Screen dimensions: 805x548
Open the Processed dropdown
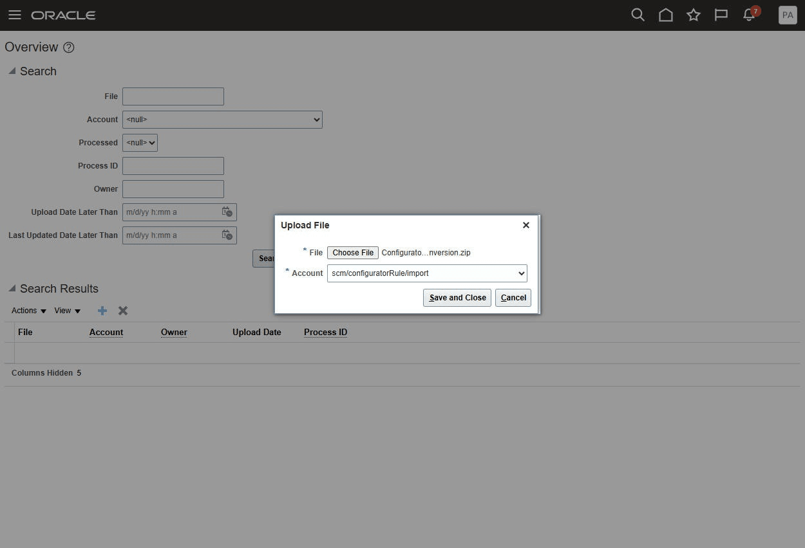140,142
